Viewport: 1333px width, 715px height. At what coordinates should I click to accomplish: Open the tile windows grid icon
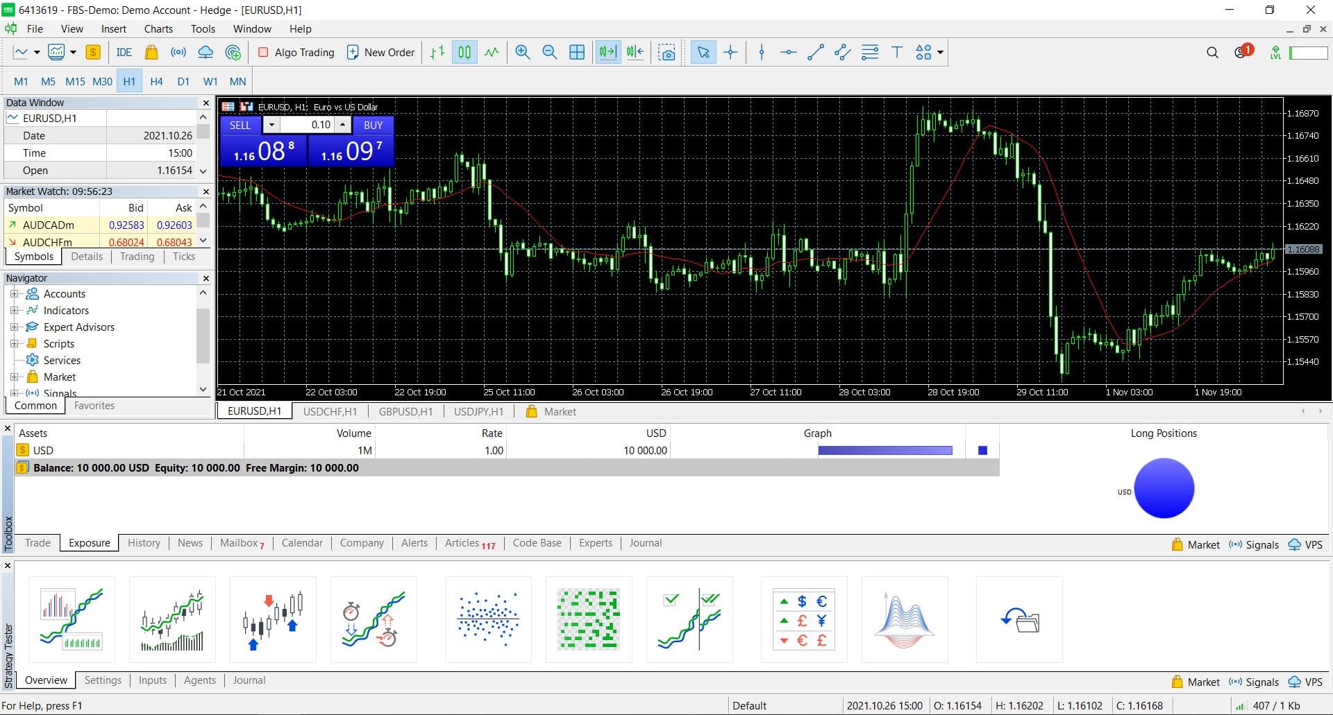tap(576, 53)
